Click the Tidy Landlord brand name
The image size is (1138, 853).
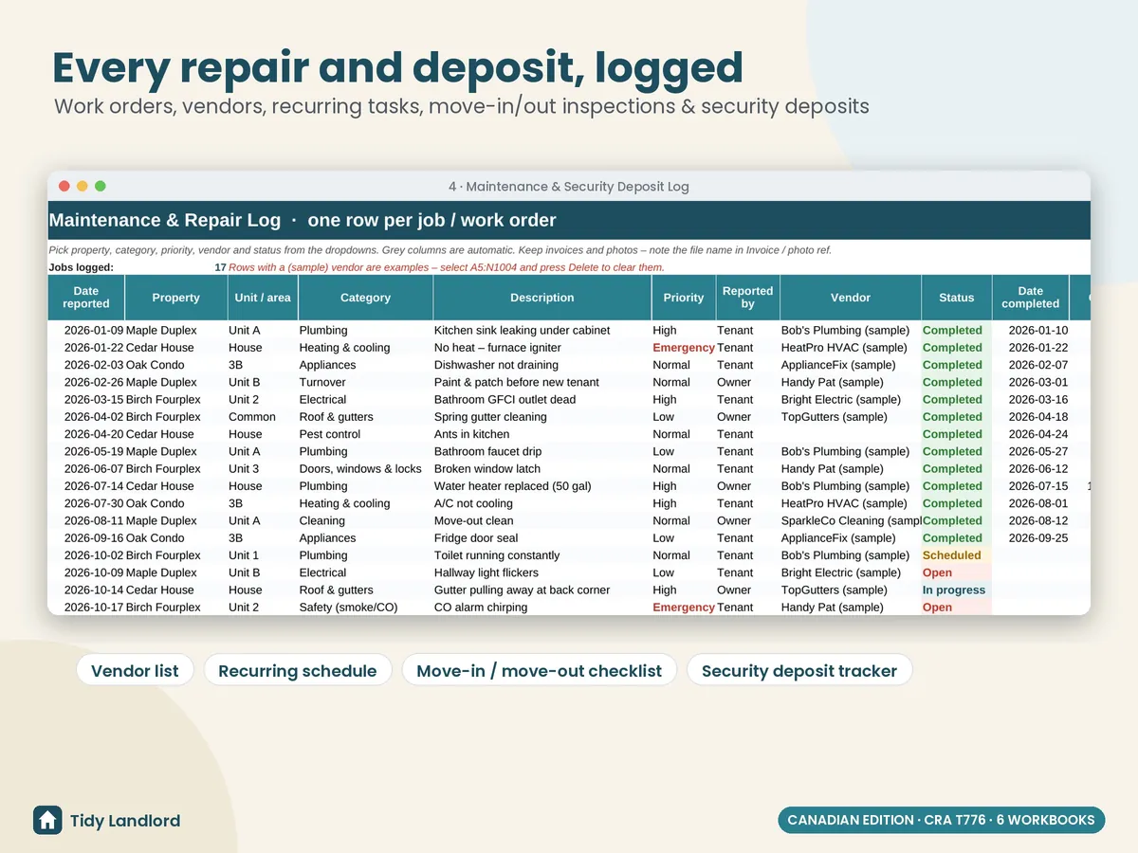click(125, 821)
